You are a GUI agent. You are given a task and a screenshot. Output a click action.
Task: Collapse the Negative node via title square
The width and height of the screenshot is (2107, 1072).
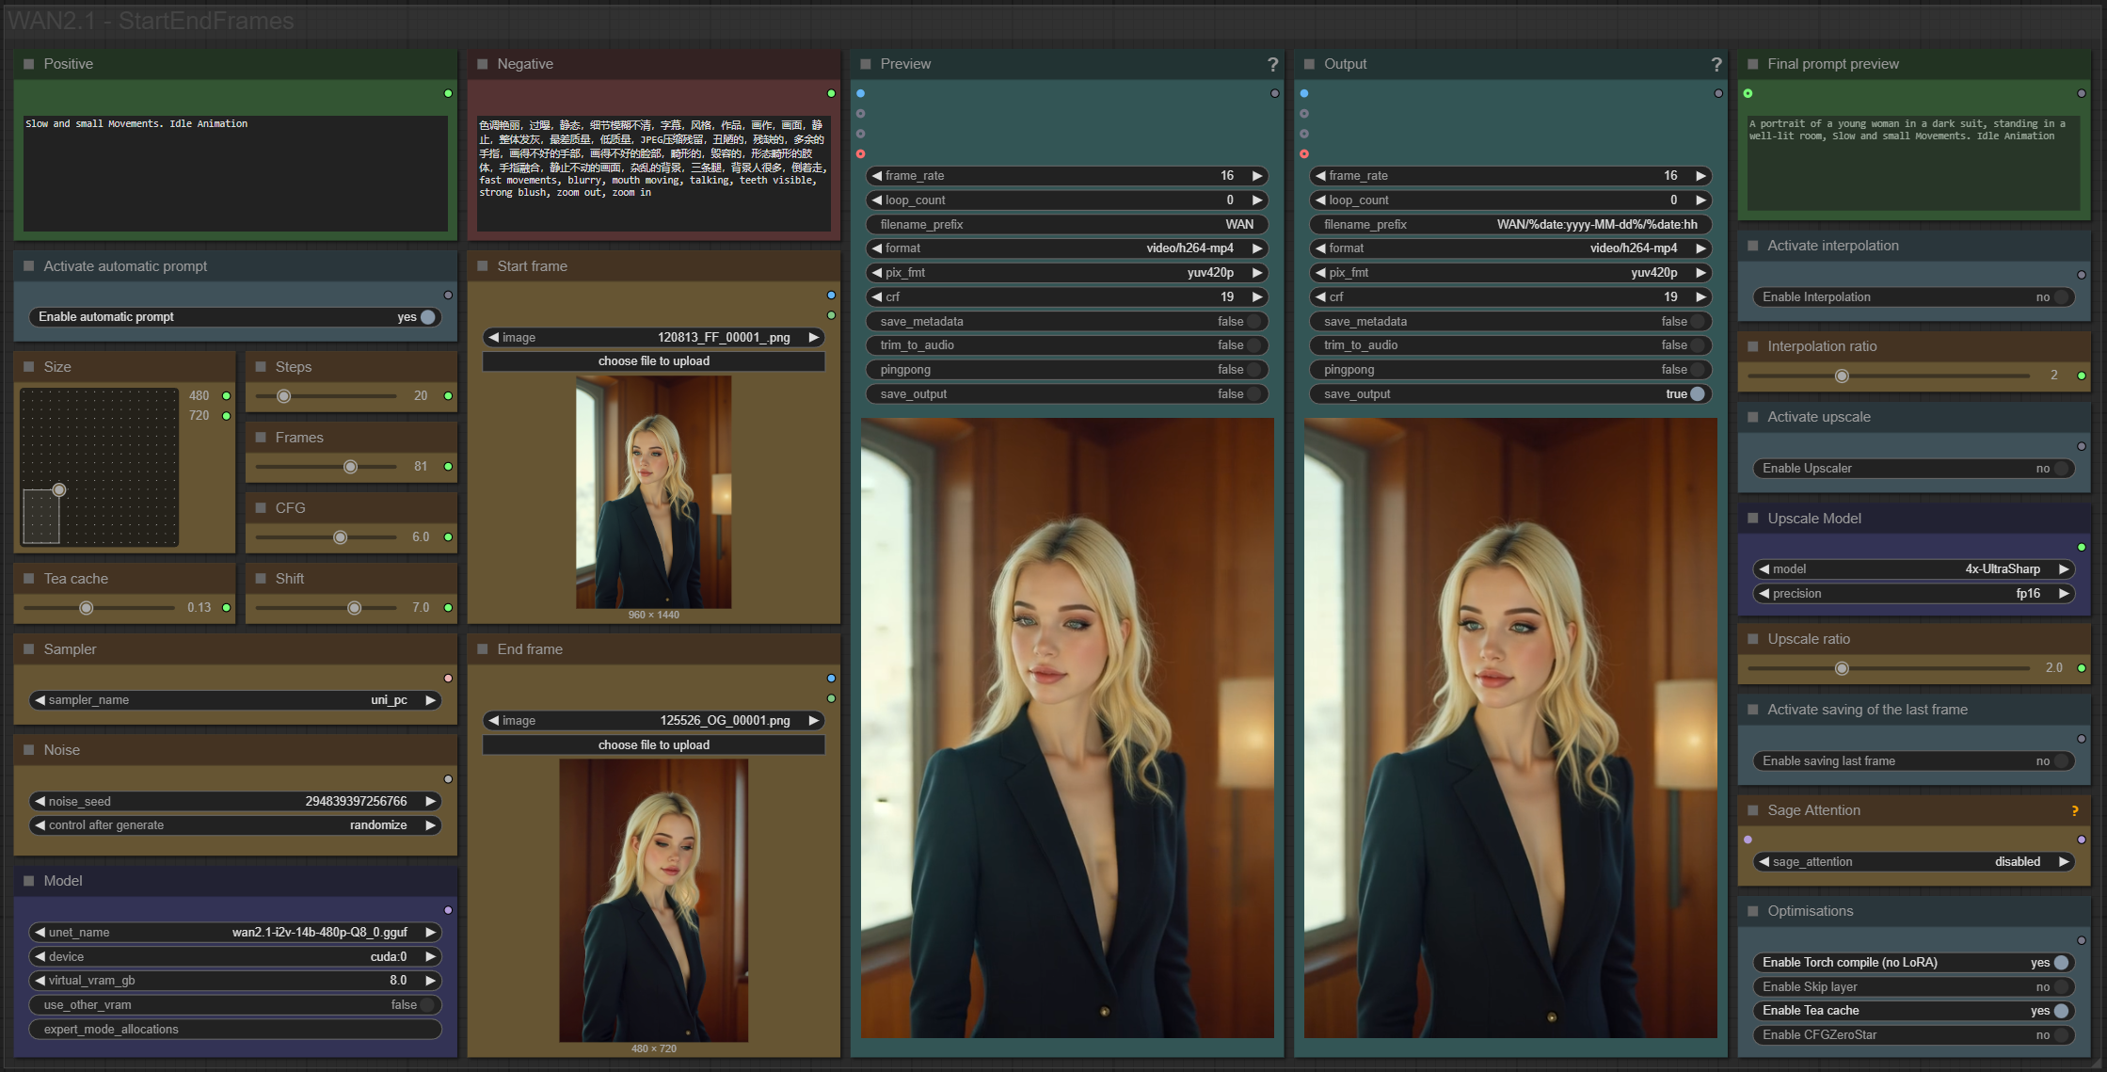(x=483, y=64)
